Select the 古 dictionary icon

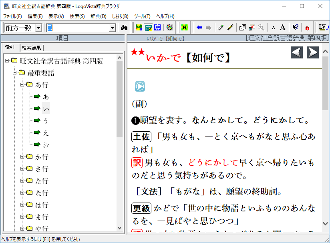pos(148,28)
